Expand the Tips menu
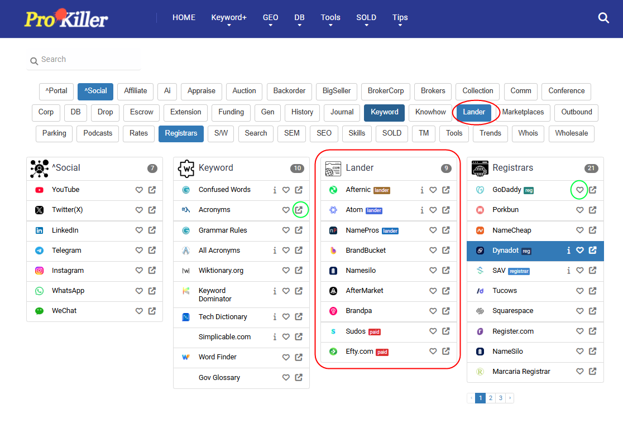The height and width of the screenshot is (433, 623). coord(400,18)
